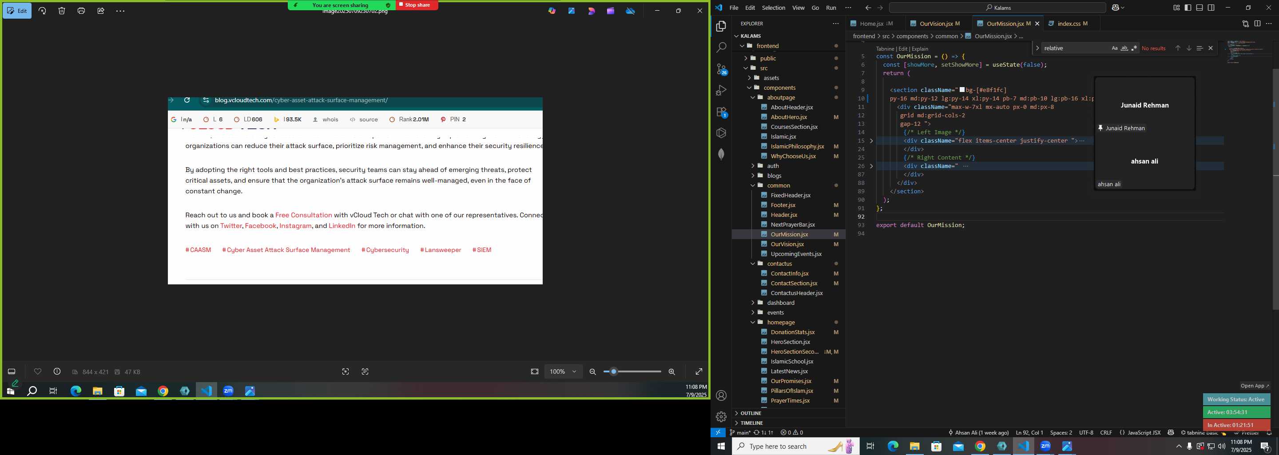Click scan text icon in Photos
The image size is (1279, 455).
pyautogui.click(x=365, y=371)
